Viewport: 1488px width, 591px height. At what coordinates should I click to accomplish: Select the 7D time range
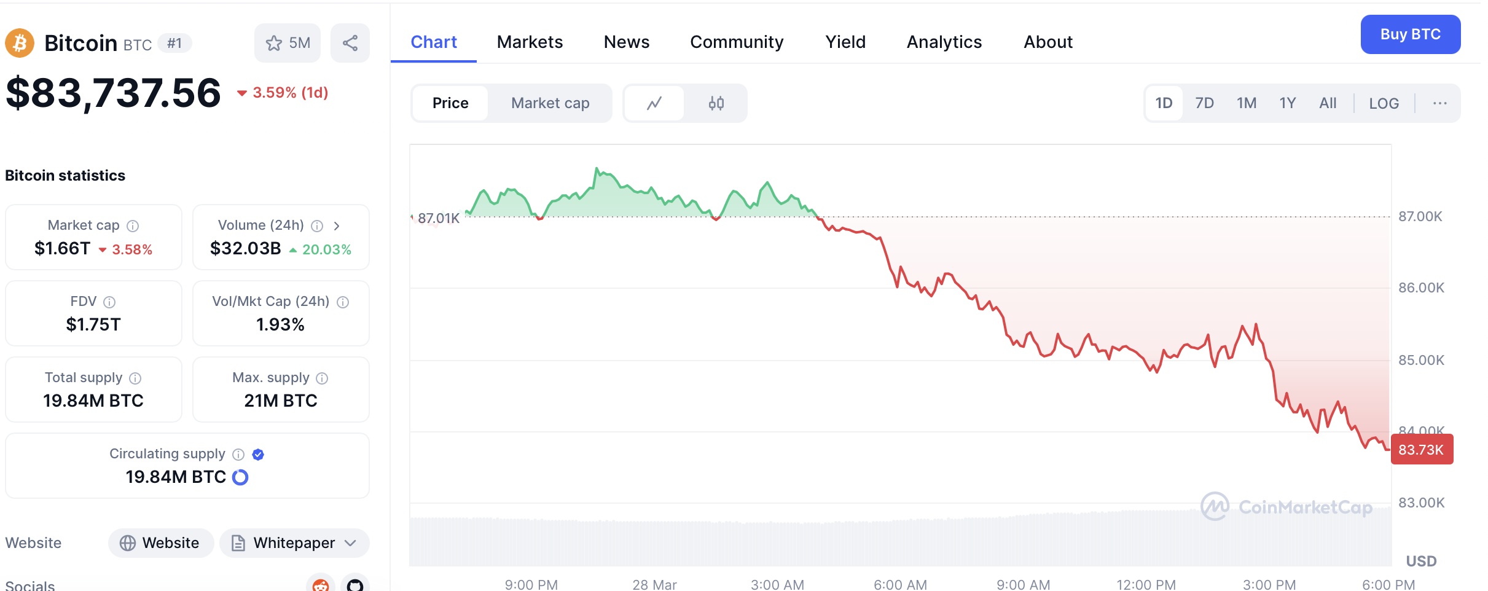tap(1204, 103)
